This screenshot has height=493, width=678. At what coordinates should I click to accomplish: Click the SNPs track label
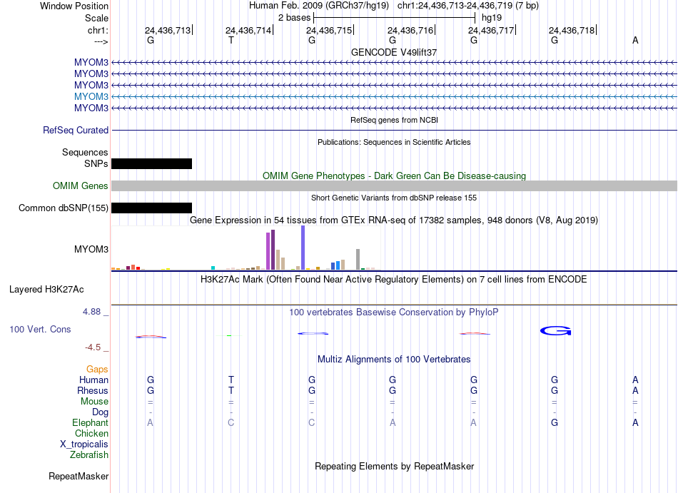[x=96, y=164]
